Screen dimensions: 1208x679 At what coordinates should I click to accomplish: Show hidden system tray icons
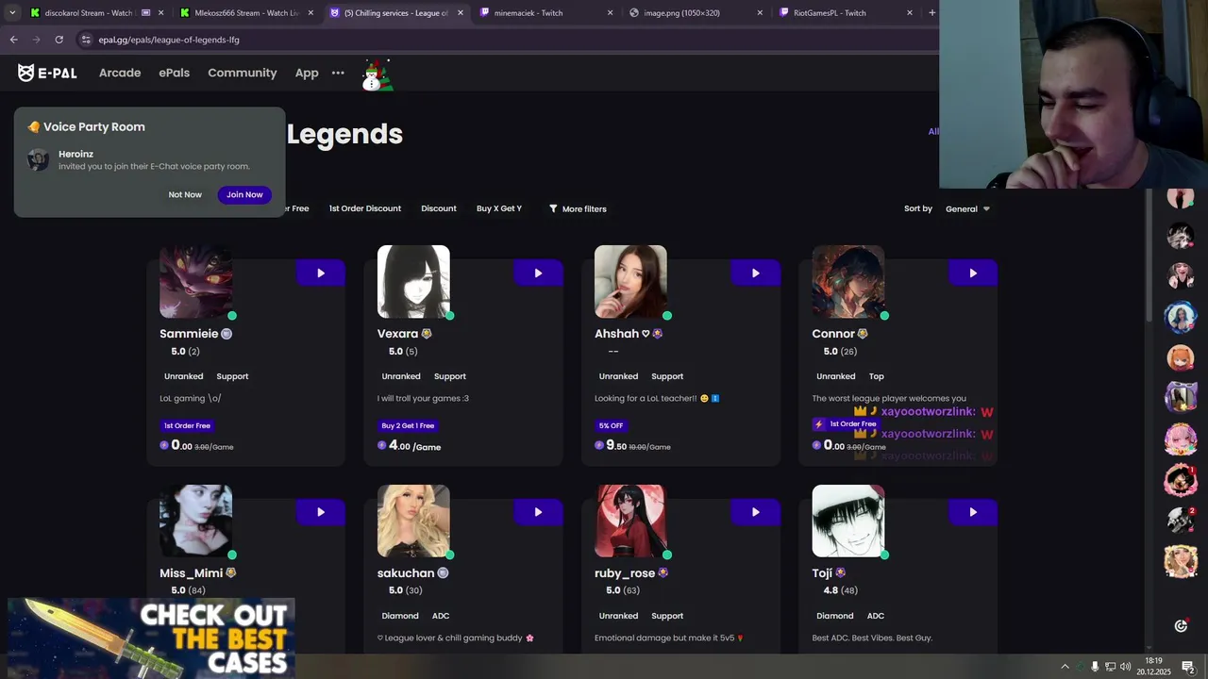coord(1065,667)
